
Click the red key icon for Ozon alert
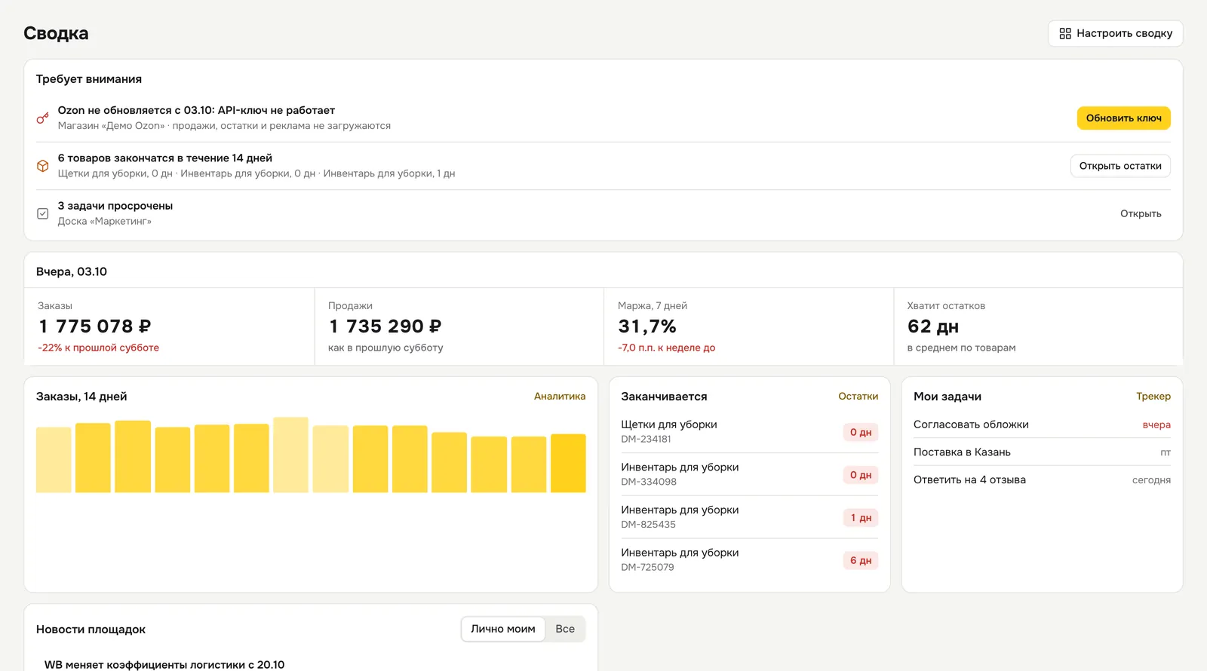[43, 118]
